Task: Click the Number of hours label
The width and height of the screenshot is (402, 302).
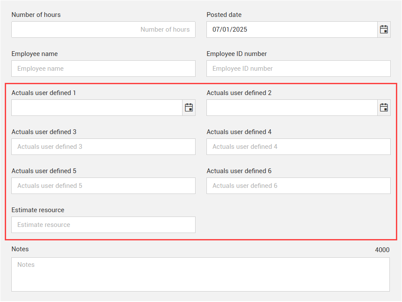Action: 36,15
